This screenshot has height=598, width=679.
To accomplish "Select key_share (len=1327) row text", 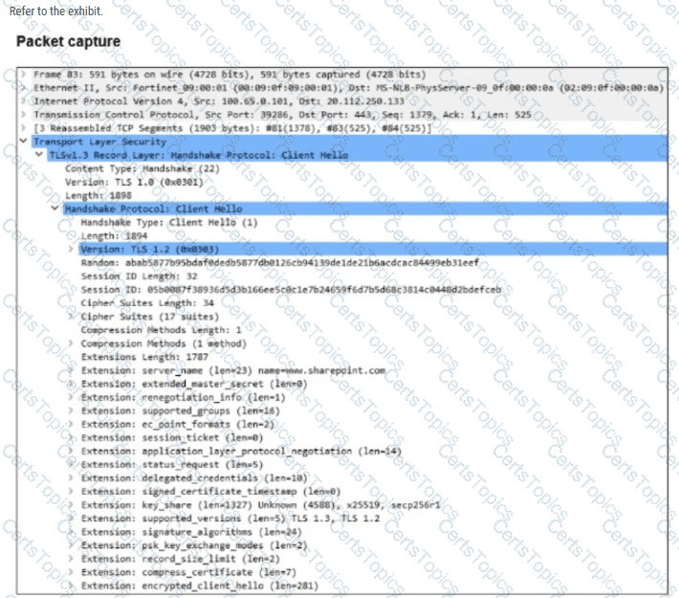I will (x=261, y=505).
